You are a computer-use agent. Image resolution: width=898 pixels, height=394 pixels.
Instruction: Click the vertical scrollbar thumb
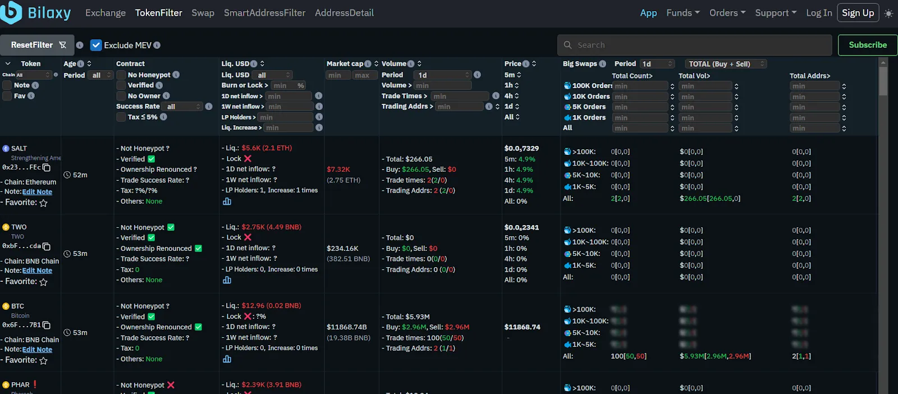[x=883, y=81]
